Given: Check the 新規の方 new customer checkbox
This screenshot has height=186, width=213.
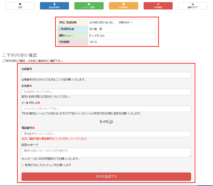Looking at the screenshot, I should tap(23, 165).
